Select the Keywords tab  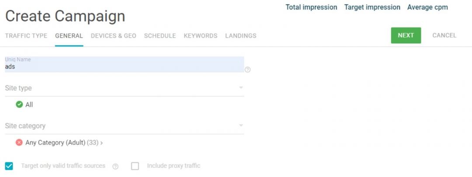click(x=200, y=36)
